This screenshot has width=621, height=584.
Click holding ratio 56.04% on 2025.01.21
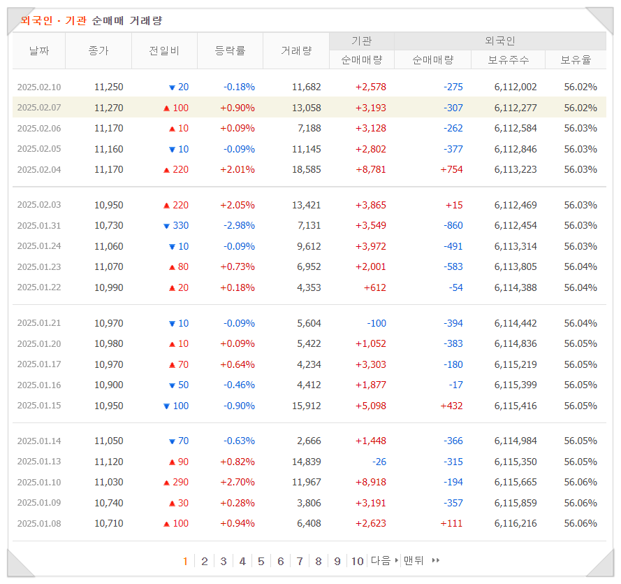[x=580, y=324]
